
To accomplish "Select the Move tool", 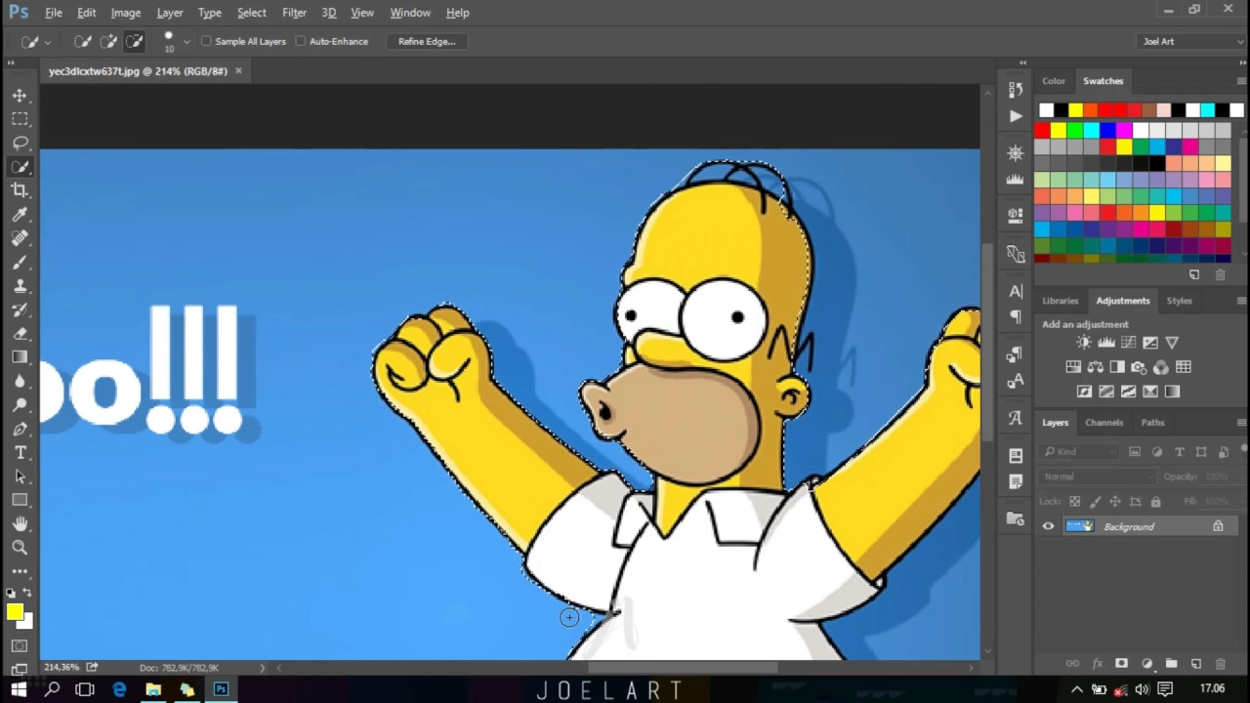I will point(20,96).
